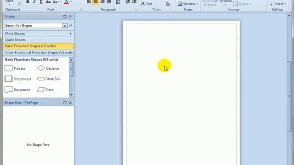Align text right

[x=102, y=2]
